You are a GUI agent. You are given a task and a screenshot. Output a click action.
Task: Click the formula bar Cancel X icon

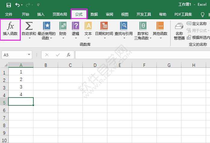47,55
